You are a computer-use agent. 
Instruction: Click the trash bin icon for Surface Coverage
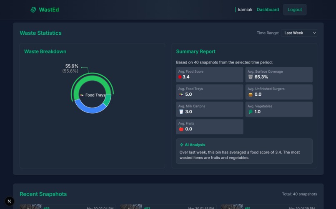tap(250, 77)
